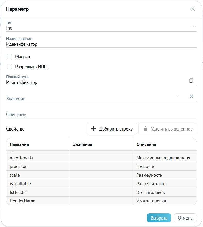Viewport: 203px width, 227px height.
Task: Click the Отмена button
Action: [x=185, y=218]
